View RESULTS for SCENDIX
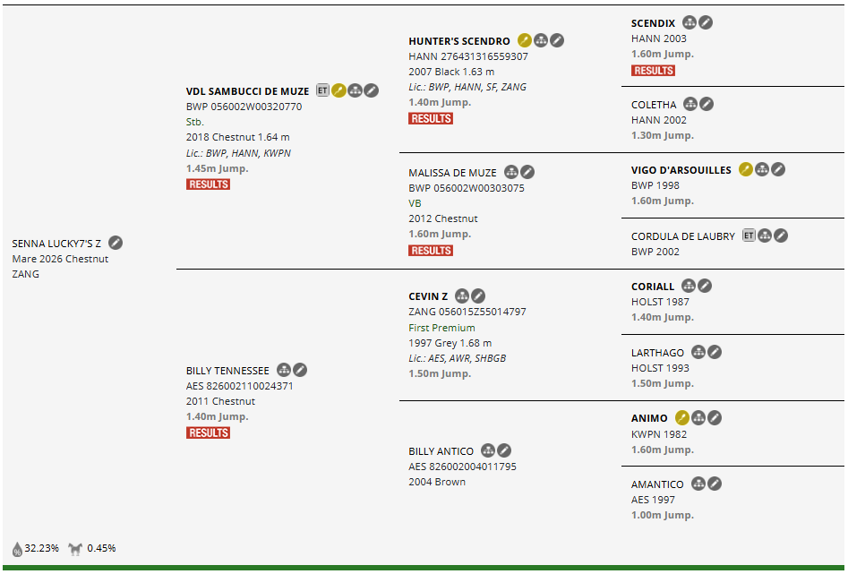Screen dimensions: 848x574 653,71
